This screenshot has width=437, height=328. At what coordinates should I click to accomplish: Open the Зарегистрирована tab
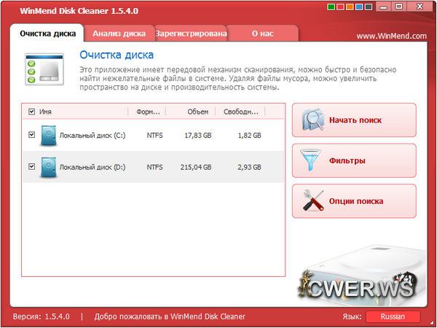(x=191, y=34)
